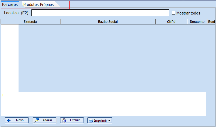Sort by the Fantasia column header
Image resolution: width=216 pixels, height=127 pixels.
point(30,22)
